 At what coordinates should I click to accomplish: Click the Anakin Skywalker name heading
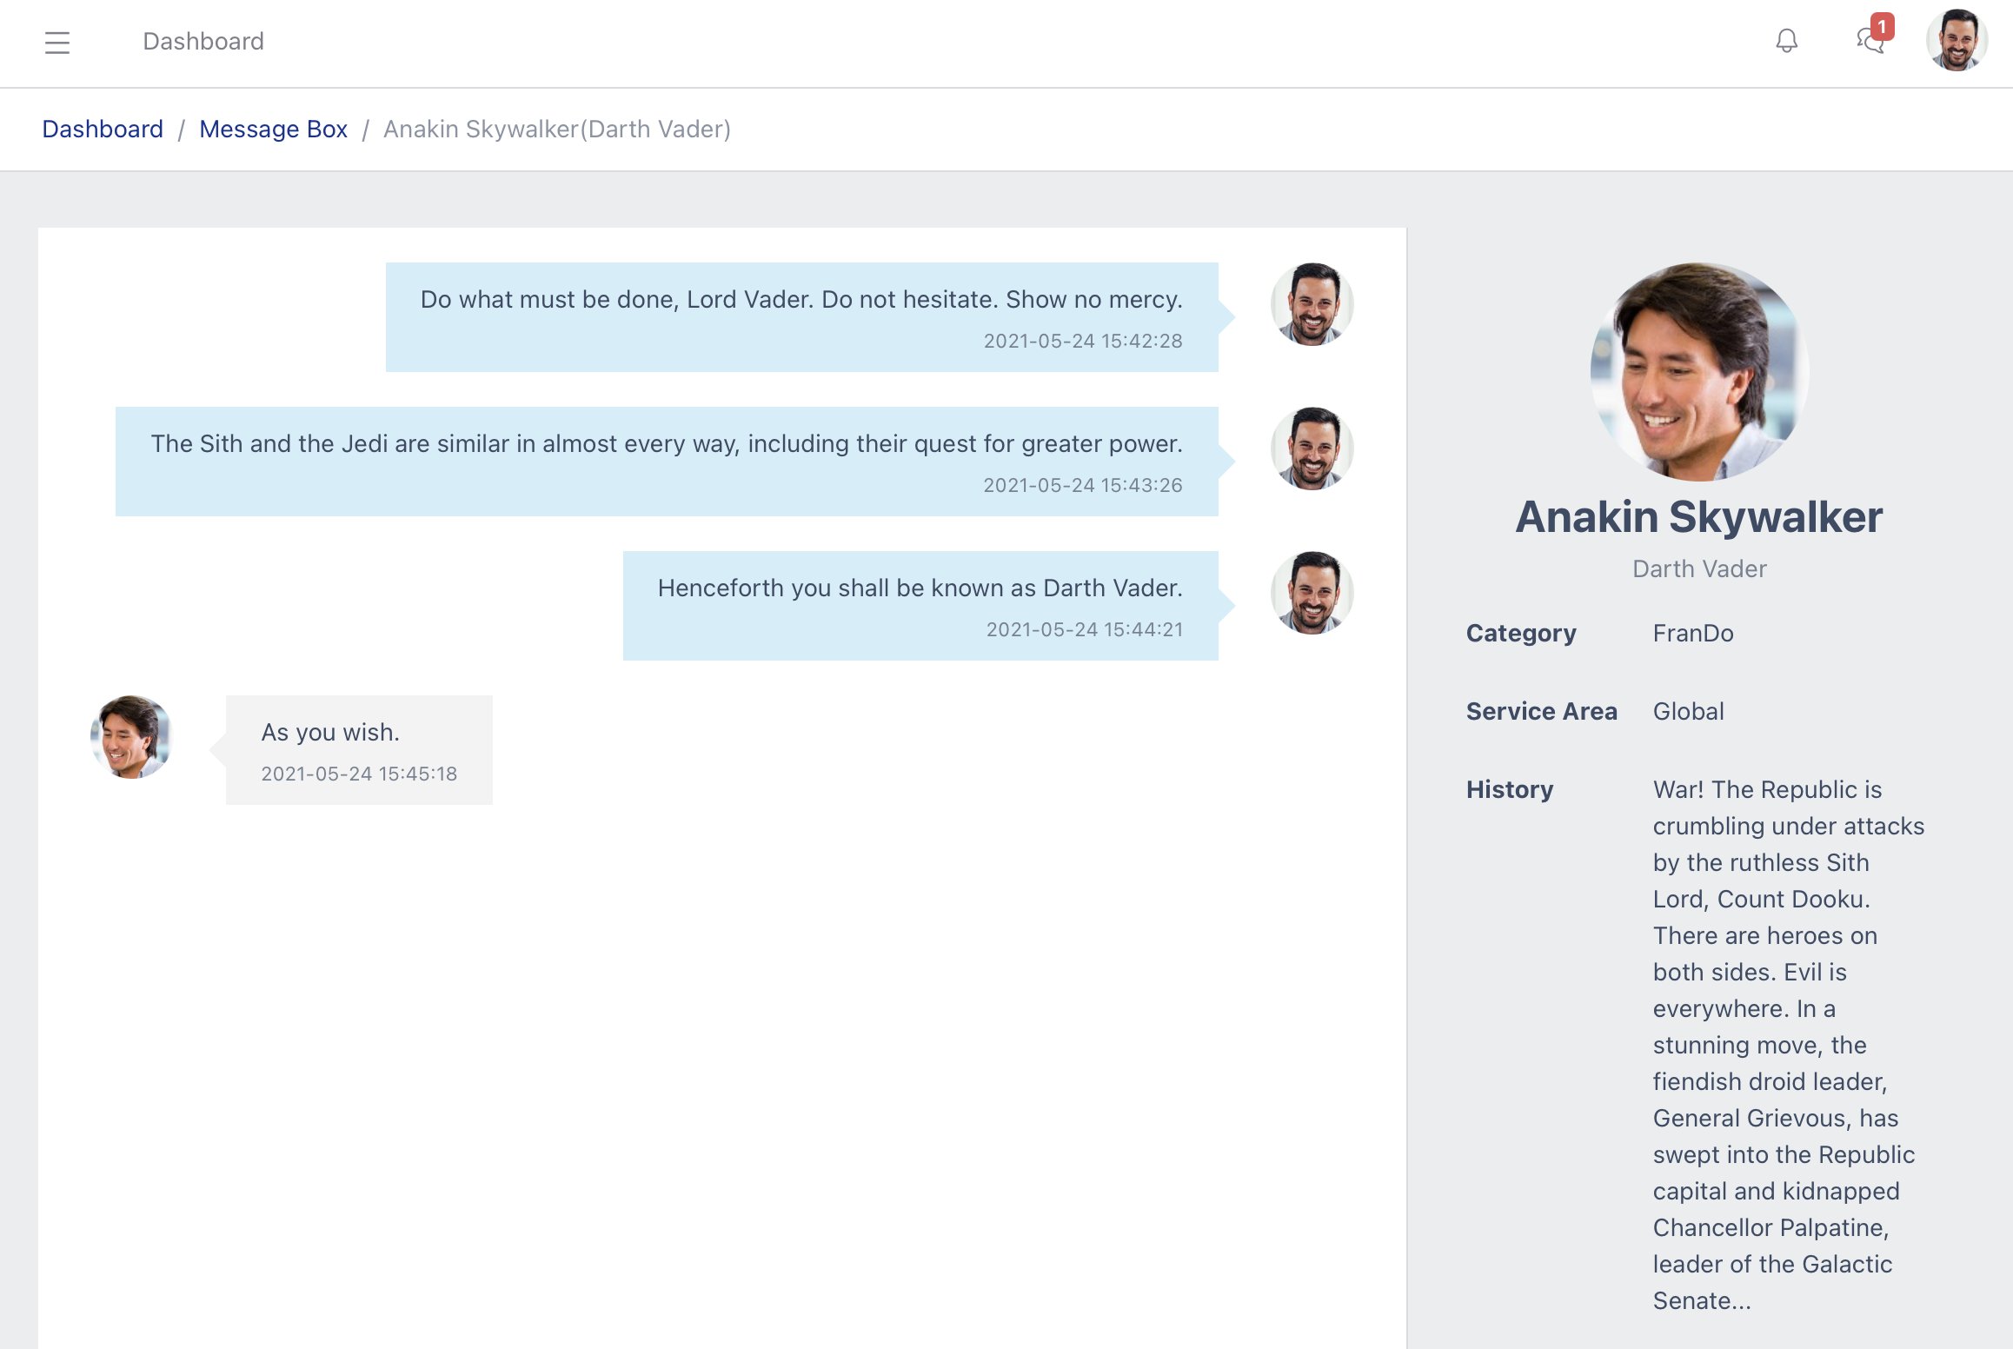(x=1699, y=516)
